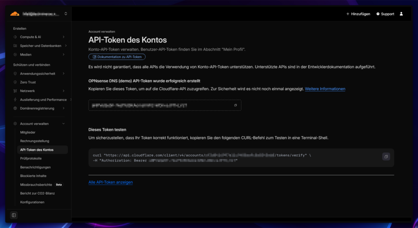This screenshot has width=418, height=228.
Task: Click Alle API-Token anzeigen link
Action: click(x=111, y=182)
